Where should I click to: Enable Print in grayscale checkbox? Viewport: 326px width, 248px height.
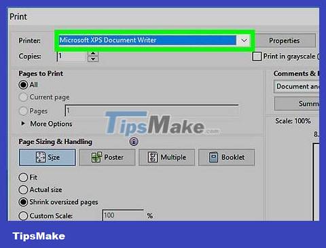257,56
